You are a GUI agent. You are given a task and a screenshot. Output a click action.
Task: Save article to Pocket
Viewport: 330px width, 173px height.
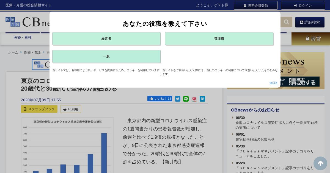[x=194, y=99]
